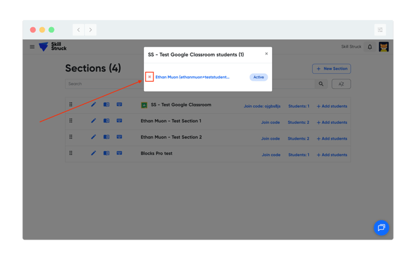416x260 pixels.
Task: Expand Students: 1 for Blocks Pro test
Action: (298, 155)
